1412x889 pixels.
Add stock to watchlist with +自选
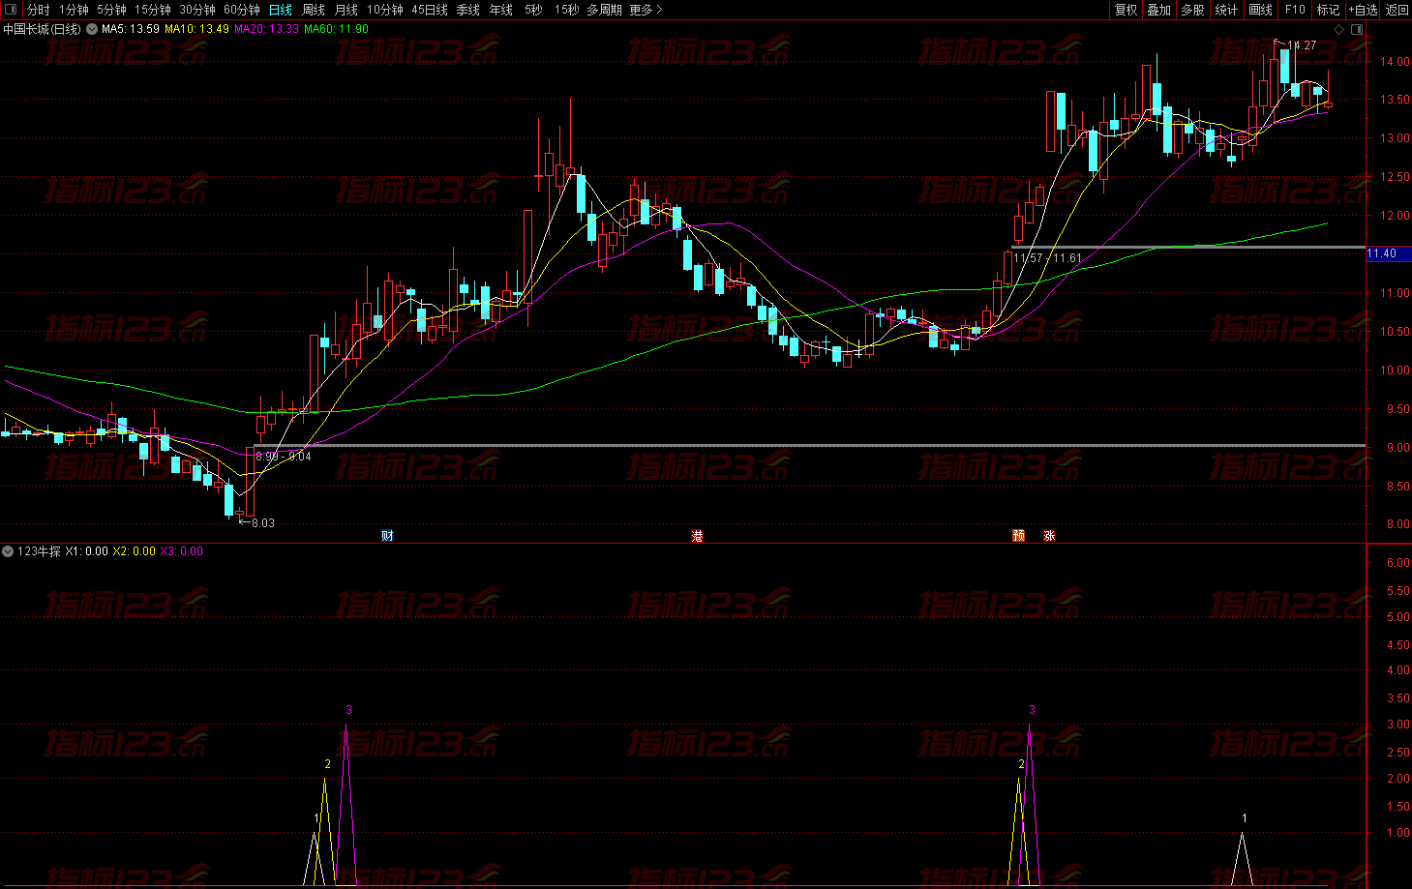tap(1363, 10)
